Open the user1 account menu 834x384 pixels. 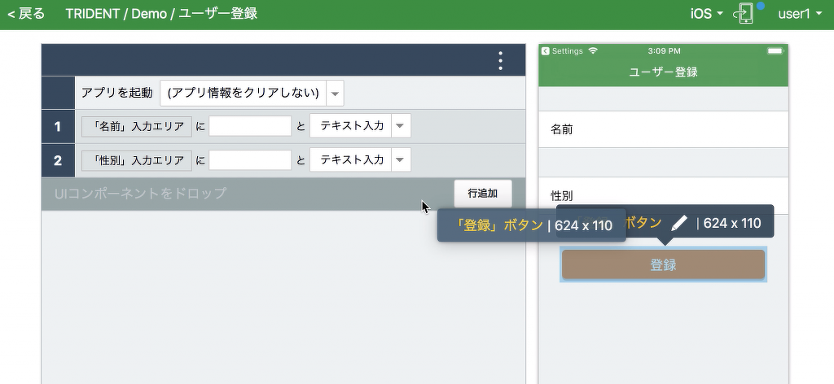tap(800, 14)
